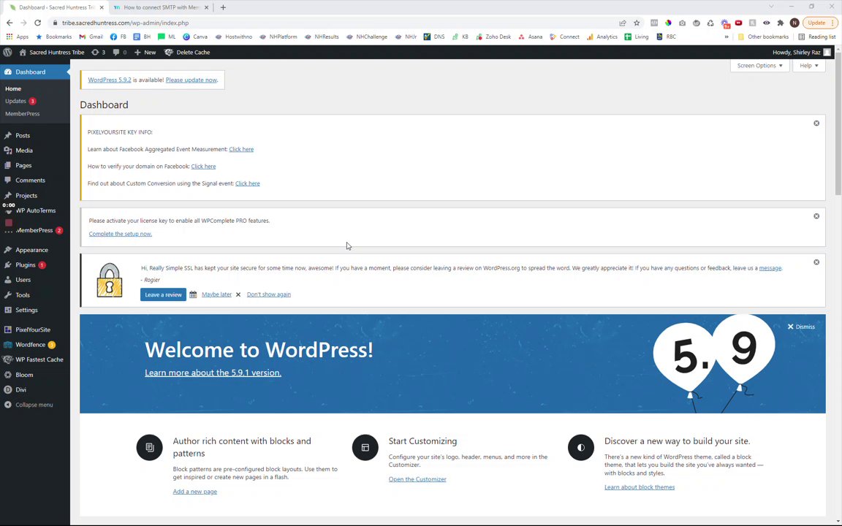Click the address bar URL field
This screenshot has width=842, height=526.
tap(333, 23)
